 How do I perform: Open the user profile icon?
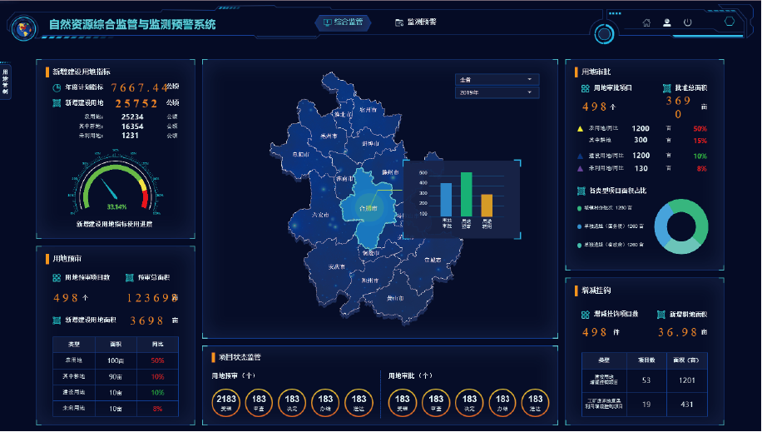[x=667, y=22]
